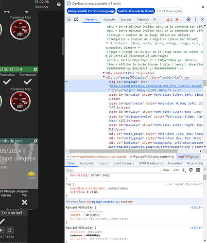Toggle the .cls class editor
207x243 pixels.
(x=175, y=170)
